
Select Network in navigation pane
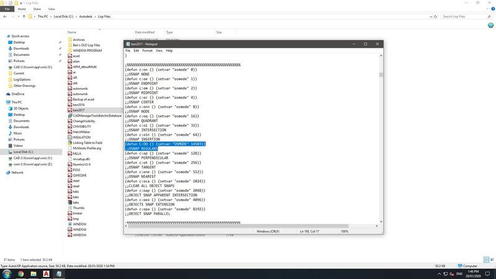[x=17, y=172]
